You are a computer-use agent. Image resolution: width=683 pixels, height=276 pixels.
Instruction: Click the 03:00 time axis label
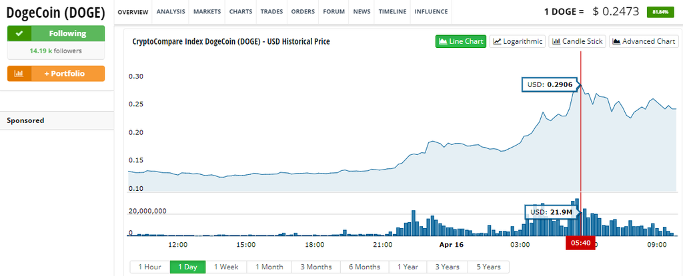tap(520, 245)
